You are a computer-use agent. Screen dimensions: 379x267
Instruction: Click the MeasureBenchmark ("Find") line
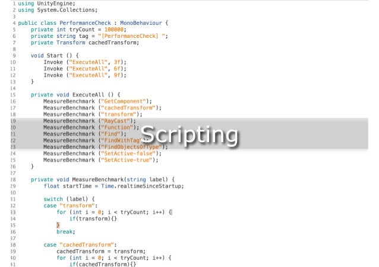[x=85, y=134]
